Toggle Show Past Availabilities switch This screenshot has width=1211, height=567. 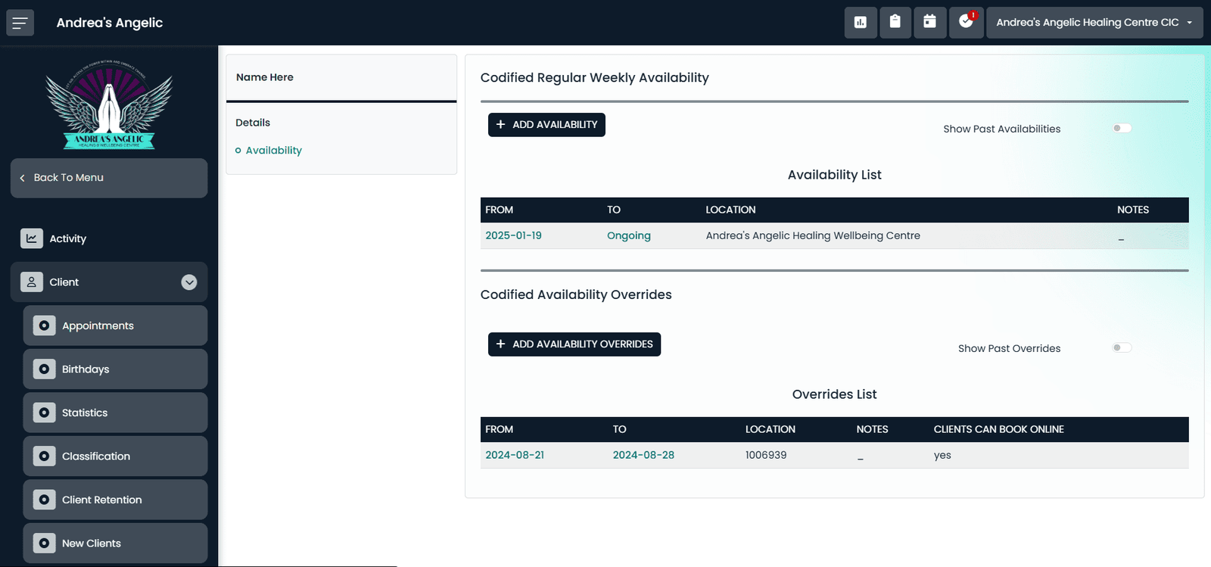tap(1122, 128)
